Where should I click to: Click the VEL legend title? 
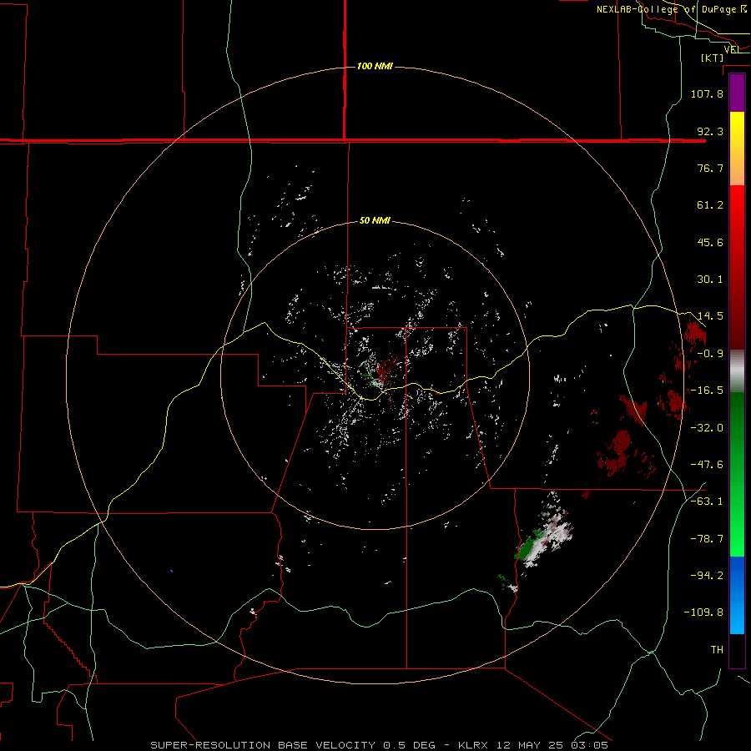732,49
